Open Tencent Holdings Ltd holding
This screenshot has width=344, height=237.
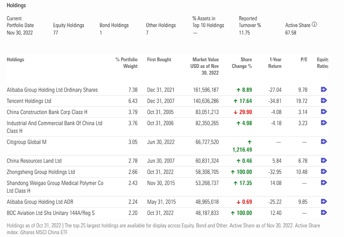[29, 101]
